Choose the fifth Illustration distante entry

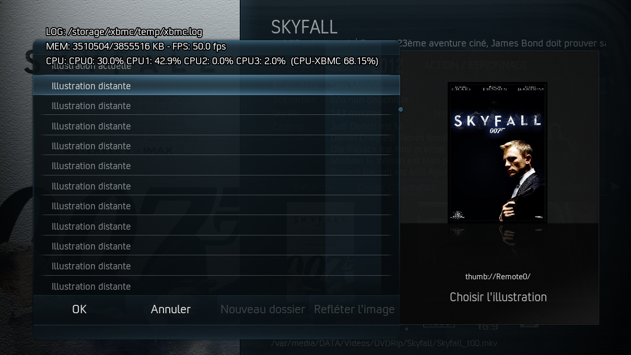point(212,166)
